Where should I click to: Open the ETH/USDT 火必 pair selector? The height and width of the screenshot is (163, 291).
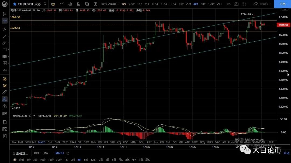(29, 4)
